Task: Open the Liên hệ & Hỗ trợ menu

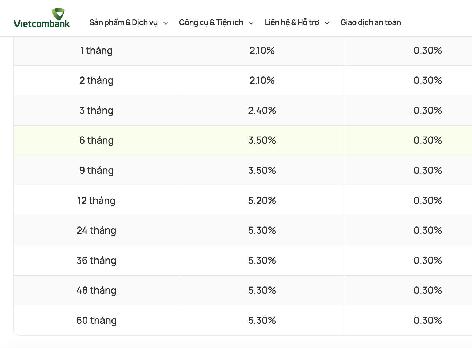Action: pyautogui.click(x=292, y=23)
